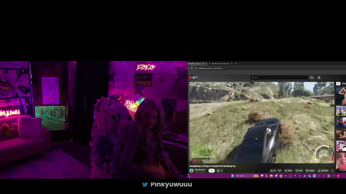Open Task View from taskbar
The height and width of the screenshot is (194, 346).
tap(262, 176)
